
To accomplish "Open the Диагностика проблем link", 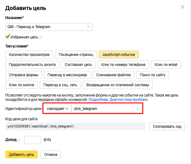I will click(x=128, y=100).
